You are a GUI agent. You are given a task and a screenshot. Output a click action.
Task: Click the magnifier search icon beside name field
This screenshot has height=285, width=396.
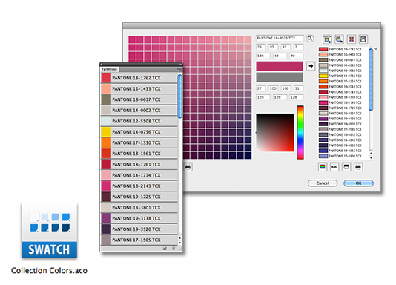(310, 39)
